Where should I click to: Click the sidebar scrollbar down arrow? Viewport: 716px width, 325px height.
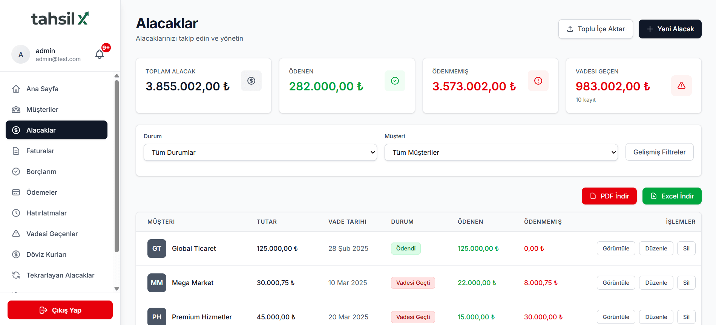pyautogui.click(x=117, y=289)
